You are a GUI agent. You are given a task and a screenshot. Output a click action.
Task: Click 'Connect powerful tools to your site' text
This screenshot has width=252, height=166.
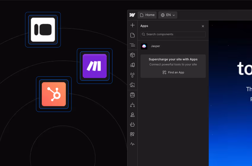[173, 65]
